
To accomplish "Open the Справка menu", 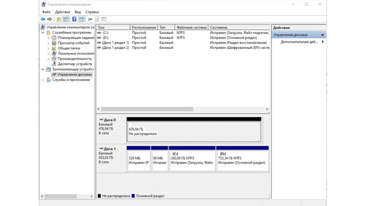I will pos(92,12).
